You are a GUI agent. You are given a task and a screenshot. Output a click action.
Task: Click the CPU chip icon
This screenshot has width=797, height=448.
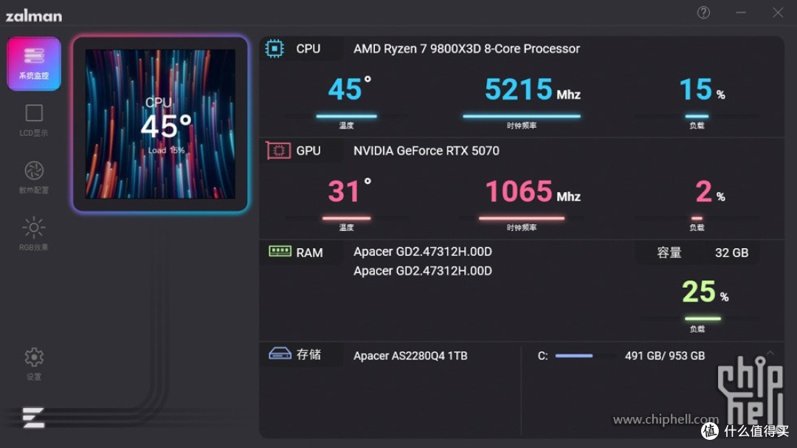pos(275,49)
